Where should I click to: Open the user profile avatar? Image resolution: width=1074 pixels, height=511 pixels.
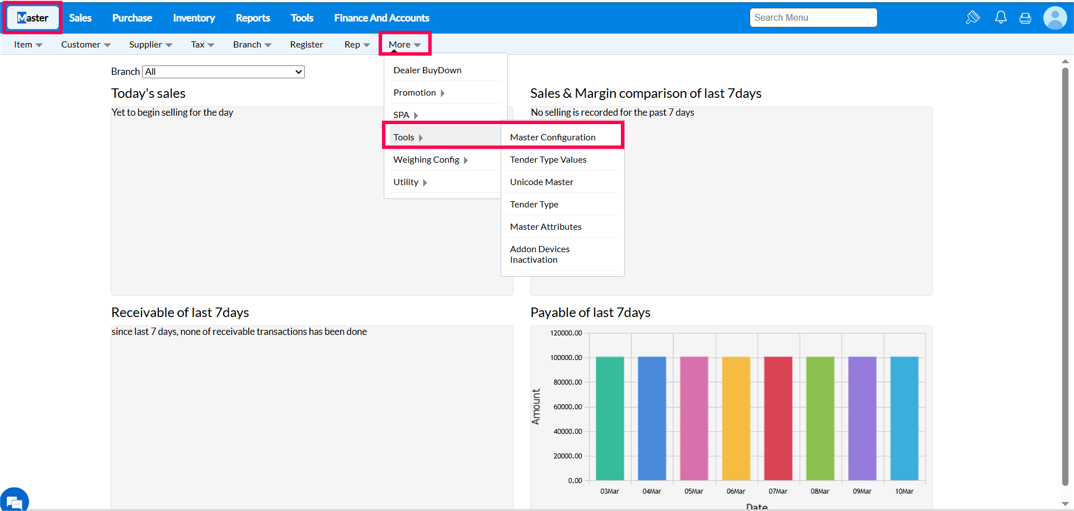pos(1054,18)
